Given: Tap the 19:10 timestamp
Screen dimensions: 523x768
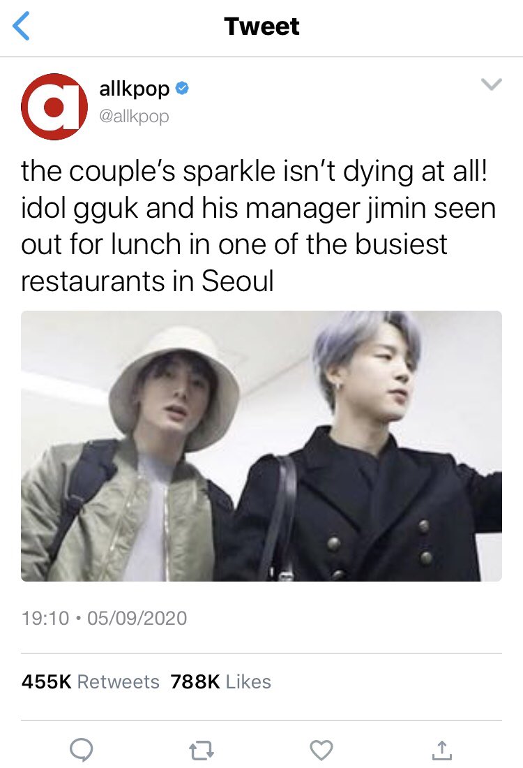Looking at the screenshot, I should tap(45, 618).
